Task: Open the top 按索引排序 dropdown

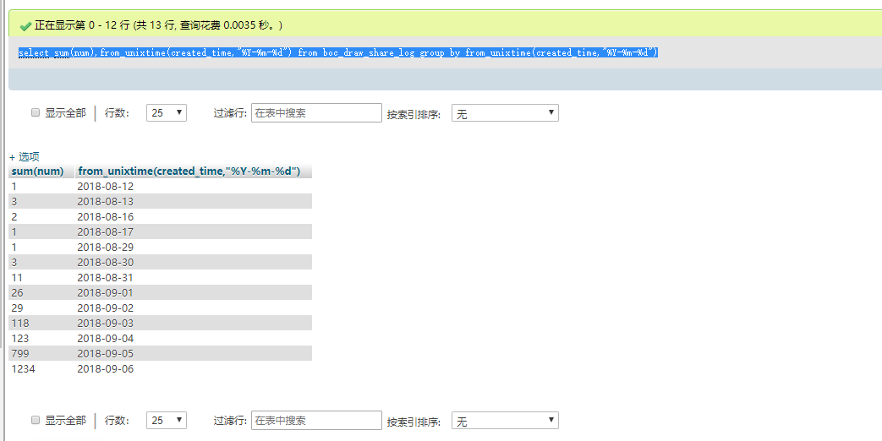Action: point(505,112)
